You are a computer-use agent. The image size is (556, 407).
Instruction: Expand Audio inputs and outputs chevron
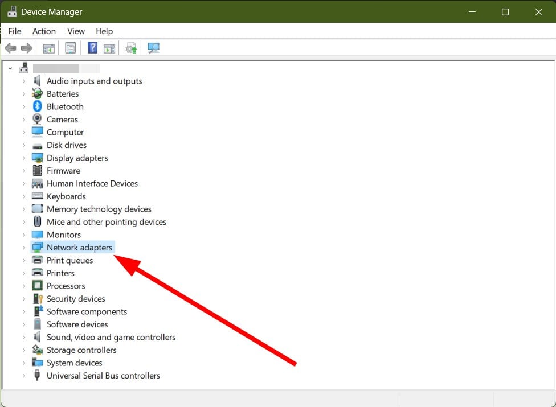pyautogui.click(x=24, y=81)
